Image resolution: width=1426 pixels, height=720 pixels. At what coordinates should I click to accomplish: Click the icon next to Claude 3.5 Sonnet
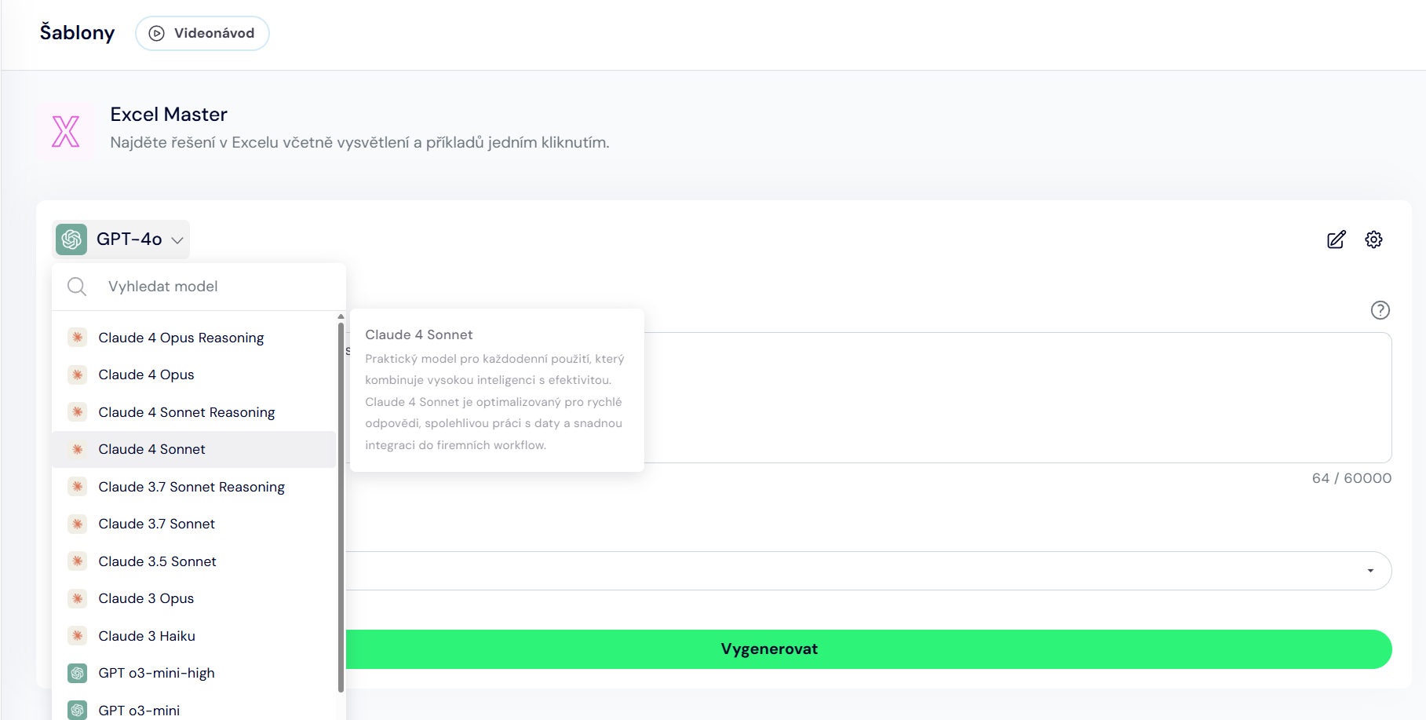[x=77, y=561]
